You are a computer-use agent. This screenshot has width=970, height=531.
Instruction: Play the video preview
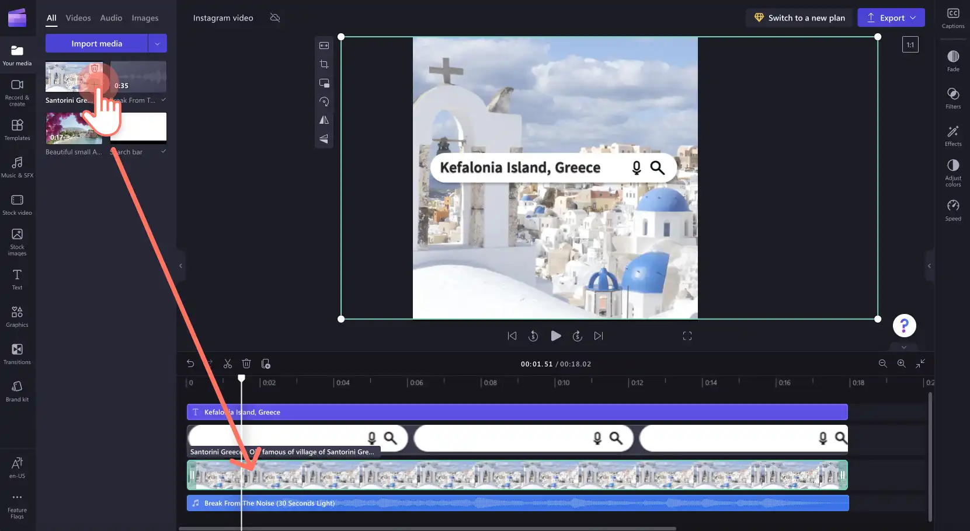click(556, 336)
